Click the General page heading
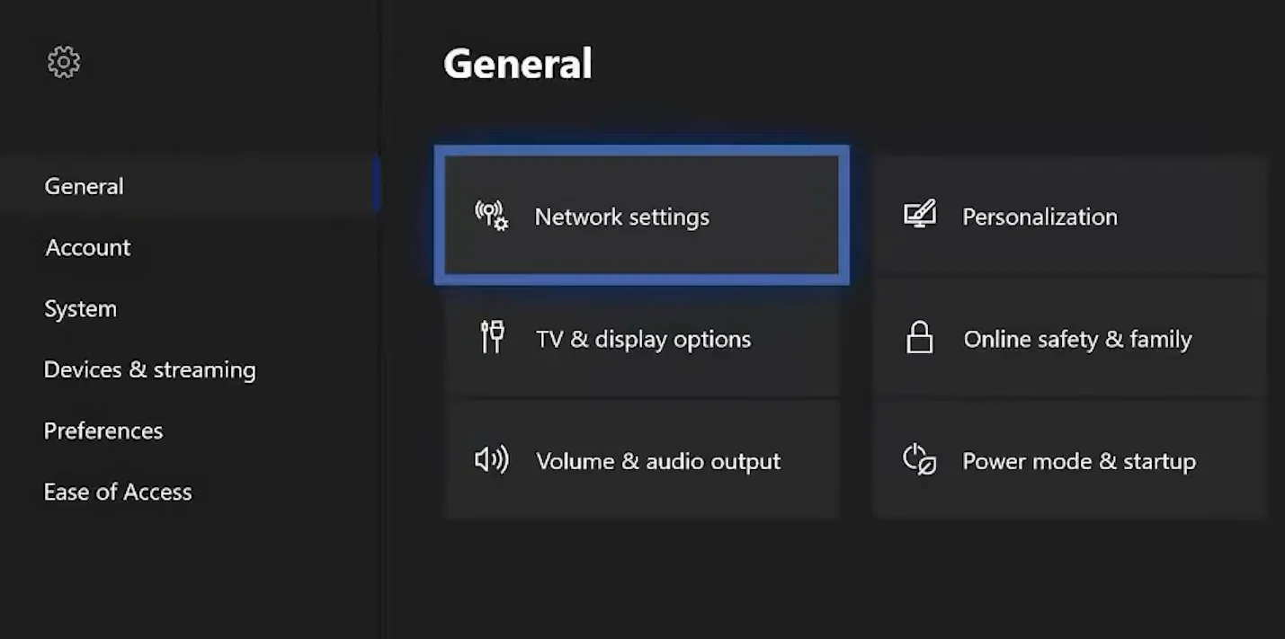Viewport: 1285px width, 639px height. click(518, 64)
